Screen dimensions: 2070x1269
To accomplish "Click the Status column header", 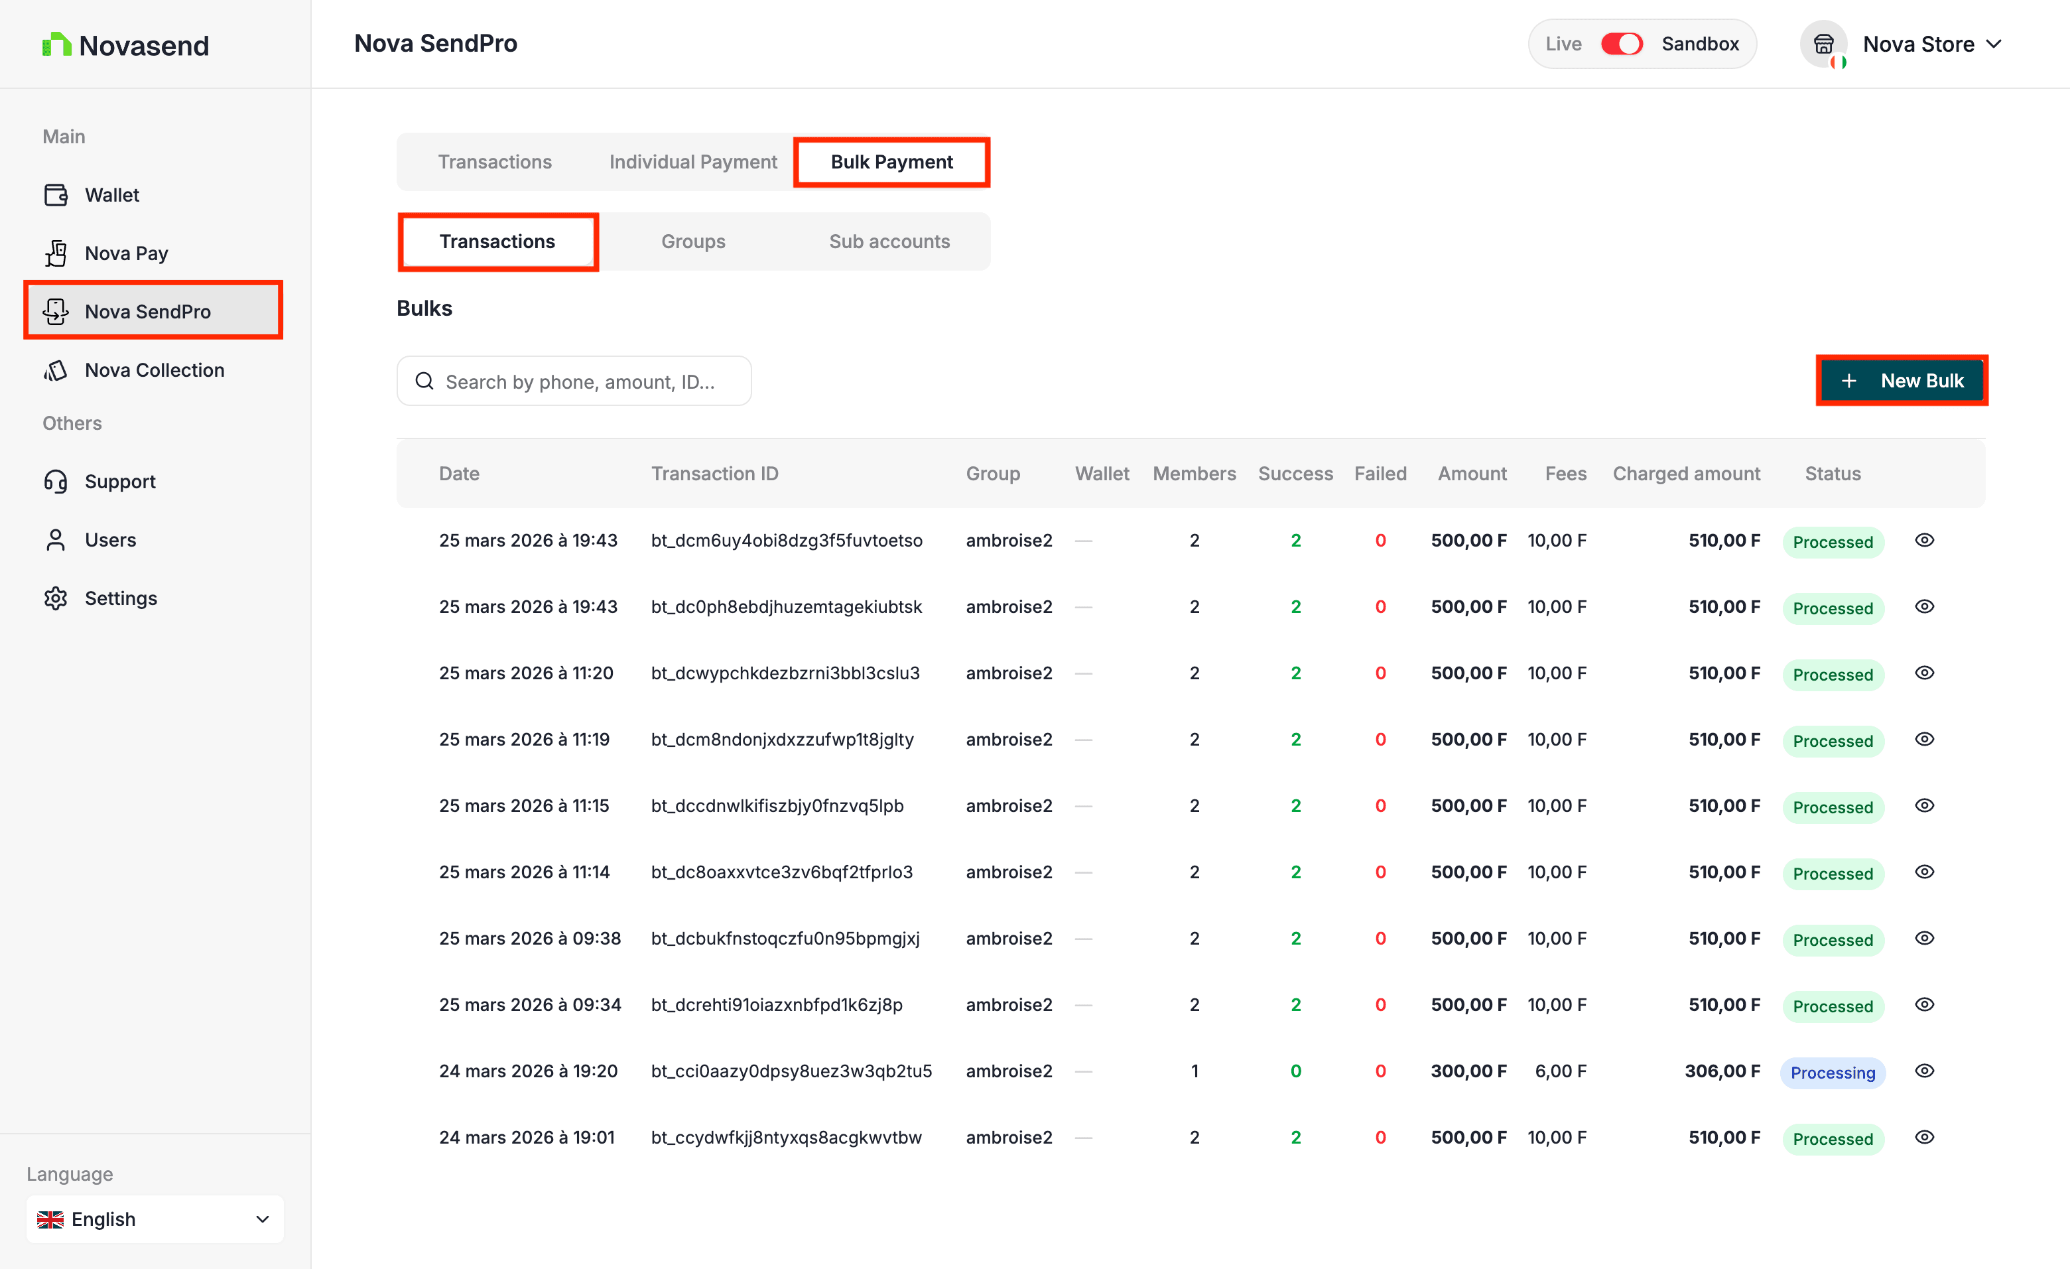I will (1833, 474).
